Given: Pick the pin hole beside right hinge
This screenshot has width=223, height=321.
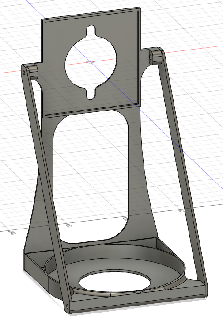Looking at the screenshot, I should click(151, 57).
